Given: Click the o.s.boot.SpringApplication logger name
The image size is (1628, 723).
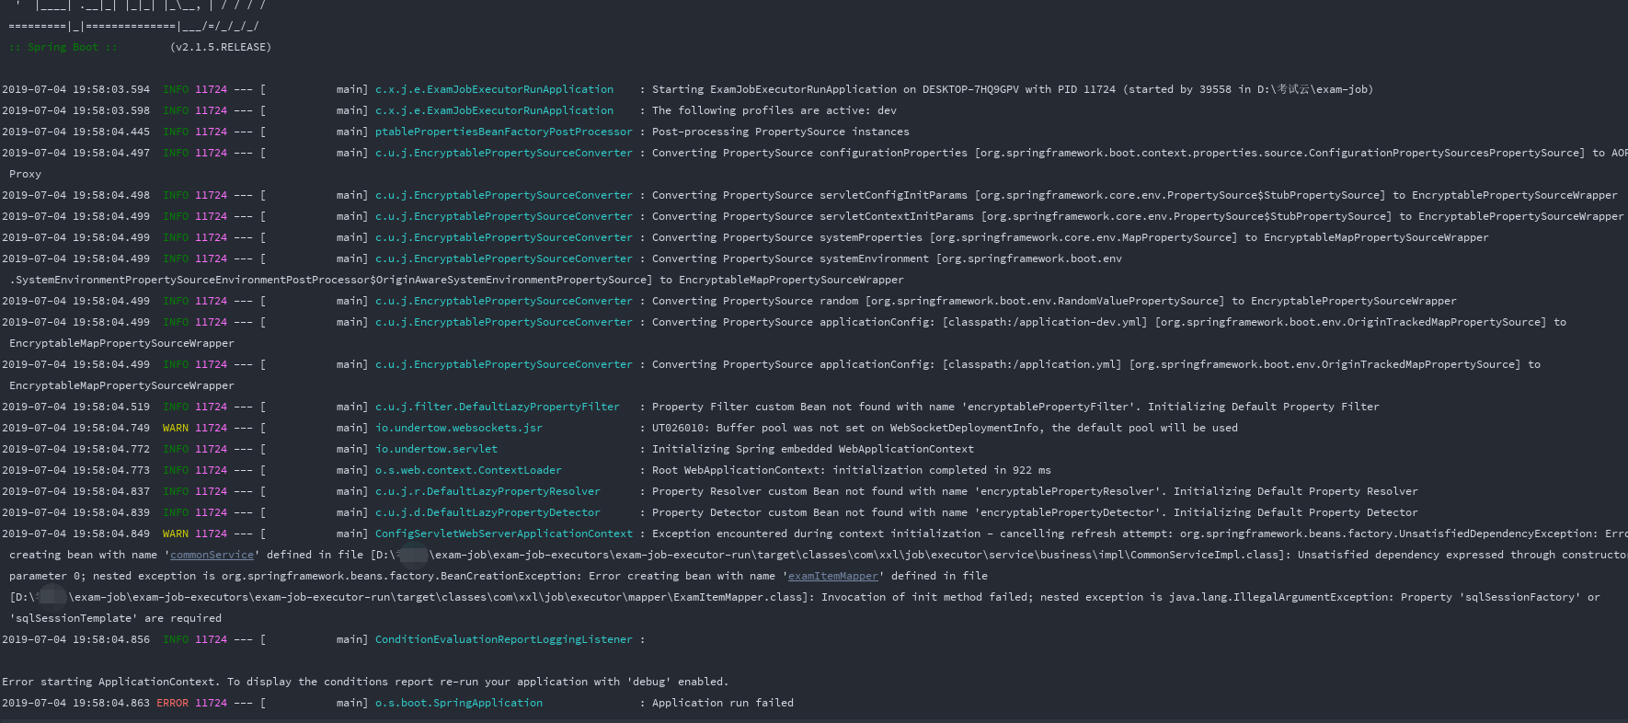Looking at the screenshot, I should point(458,703).
